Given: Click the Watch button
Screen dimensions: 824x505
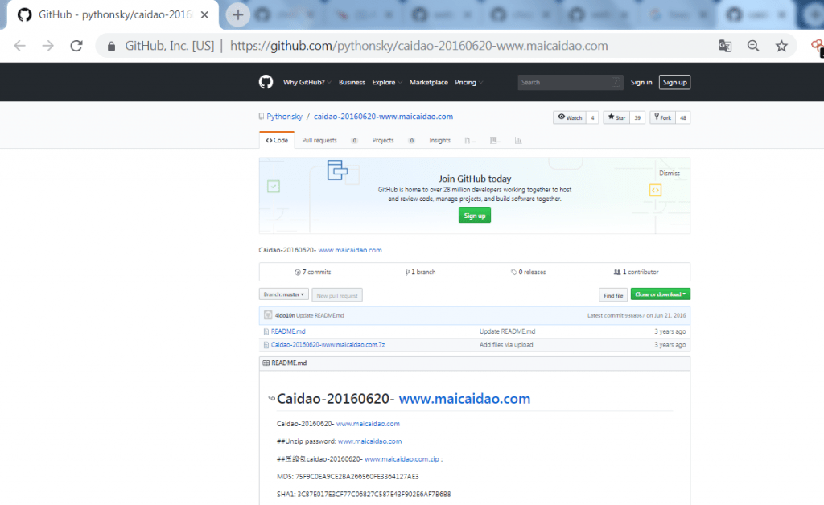Looking at the screenshot, I should tap(570, 117).
